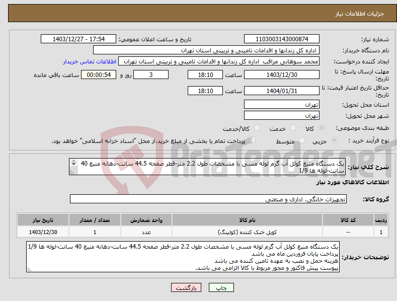397x301 pixels.
Task: Click inside the توضیحات خریدار text area
Action: (x=183, y=257)
